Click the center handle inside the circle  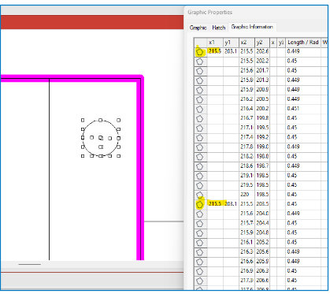coord(101,138)
